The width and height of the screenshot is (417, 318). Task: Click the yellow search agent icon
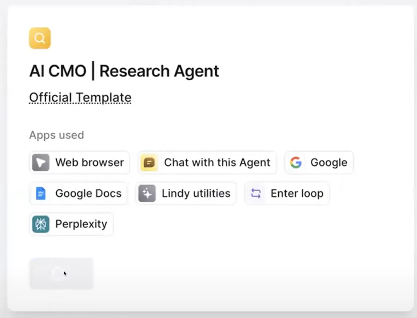(x=40, y=38)
